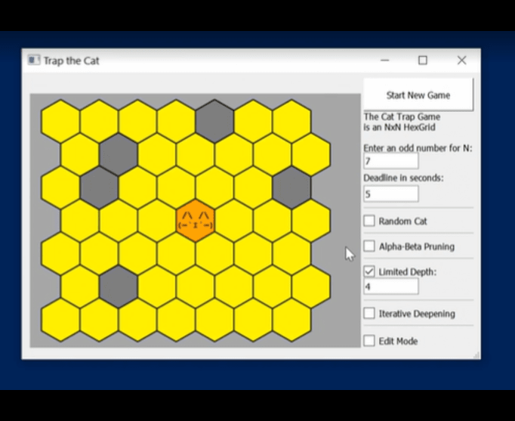
Task: Select the rightmost hexagon of the top row
Action: coord(291,121)
